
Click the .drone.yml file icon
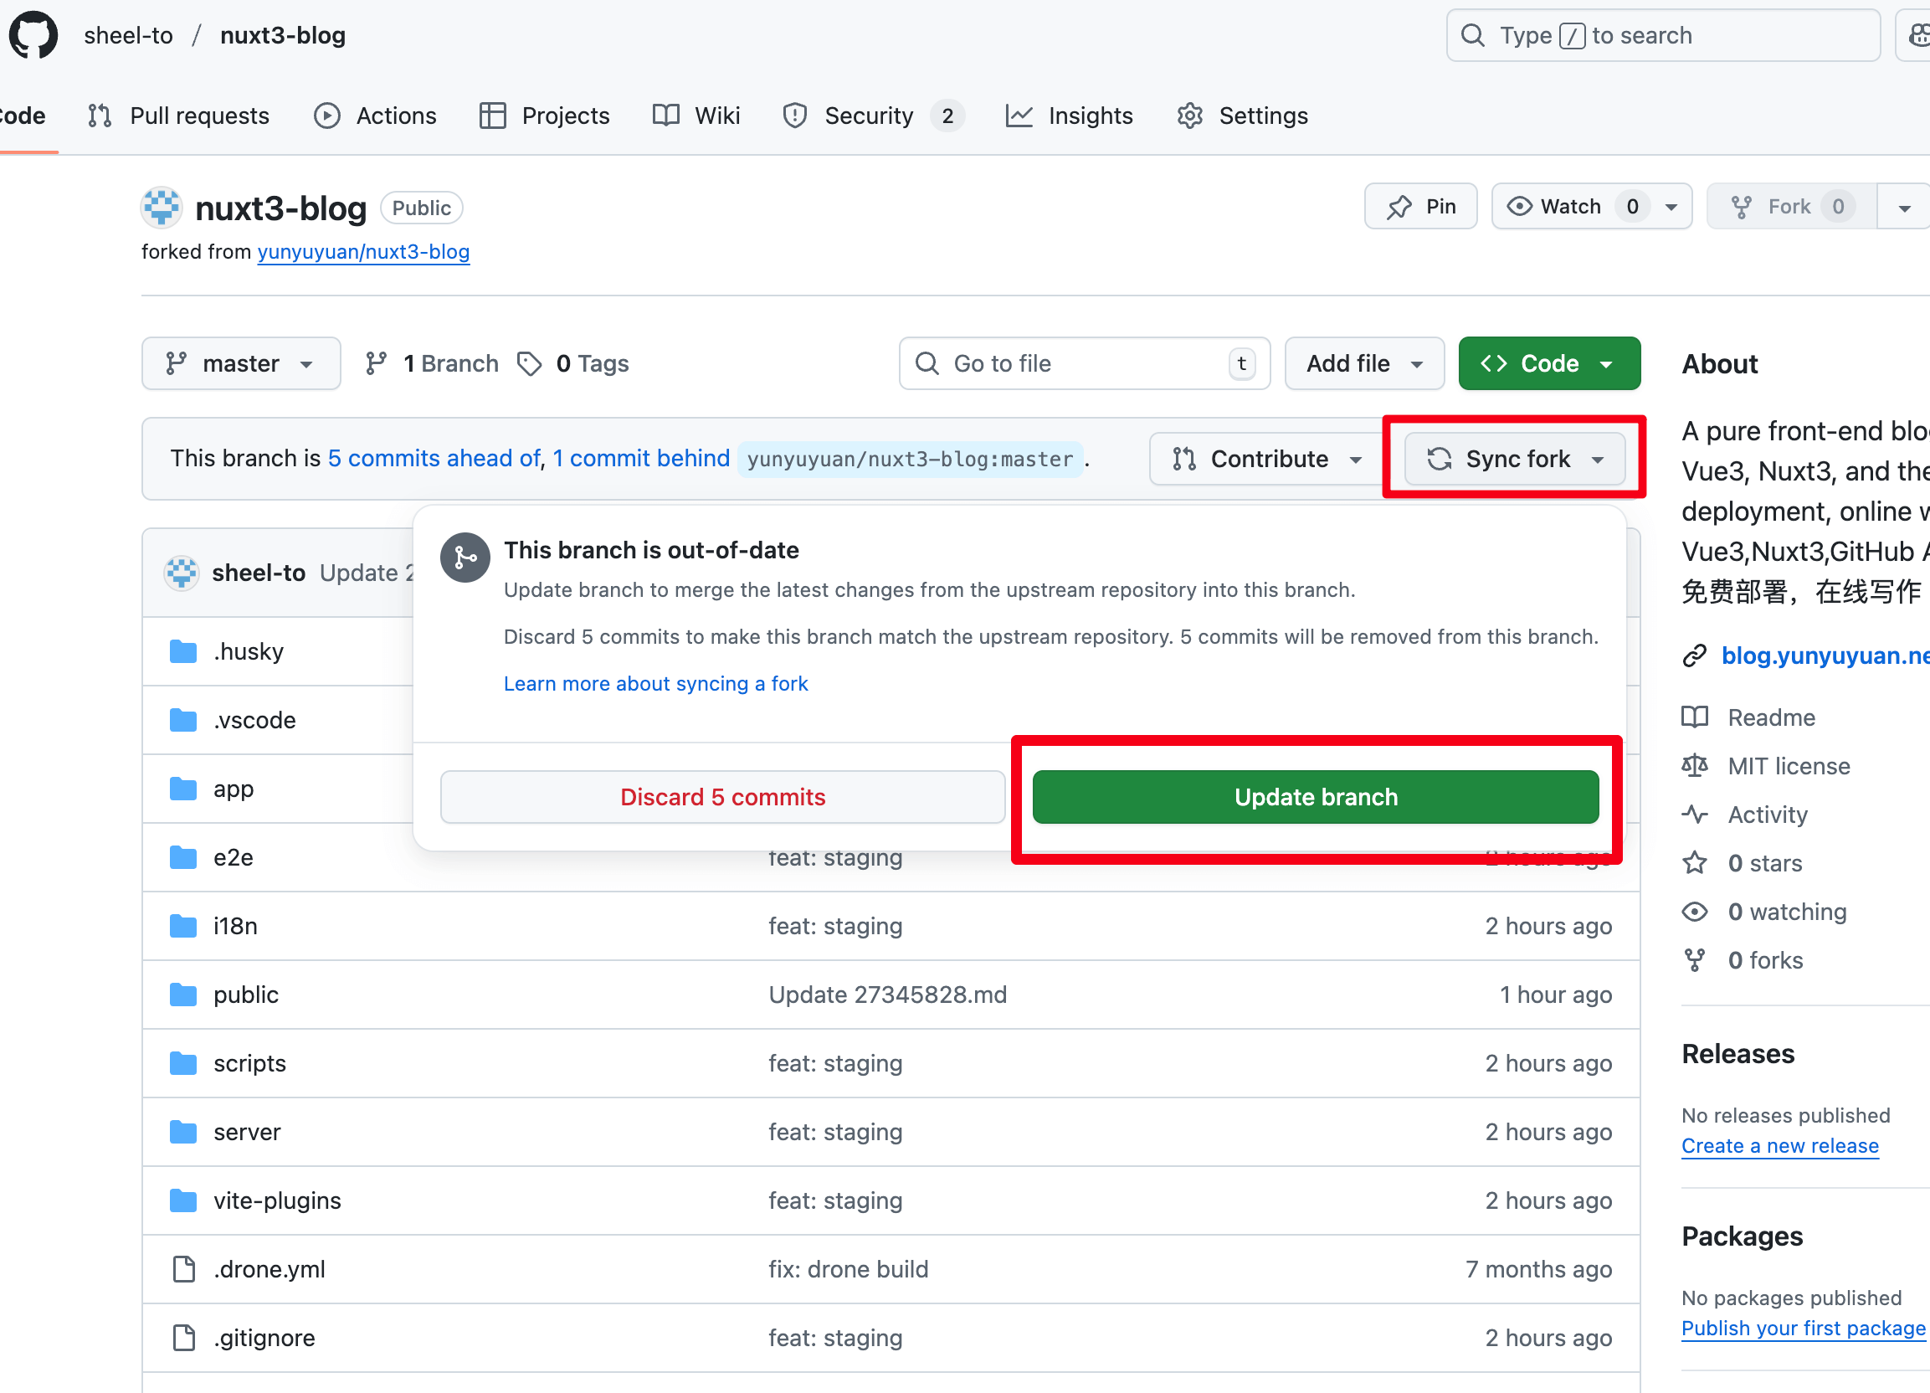184,1269
